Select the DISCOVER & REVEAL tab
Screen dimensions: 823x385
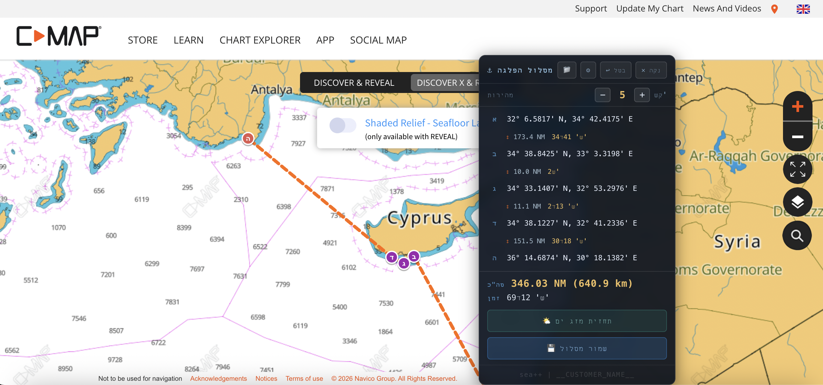tap(354, 83)
